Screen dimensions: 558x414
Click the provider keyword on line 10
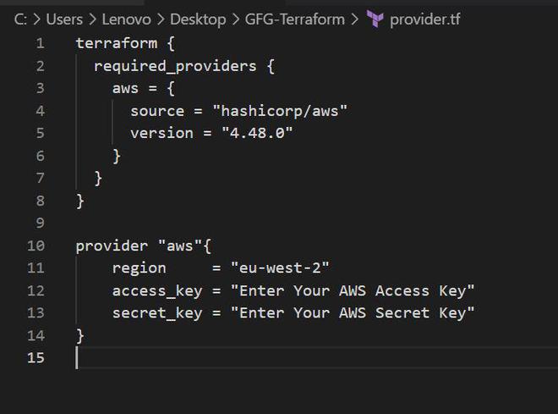pos(107,246)
